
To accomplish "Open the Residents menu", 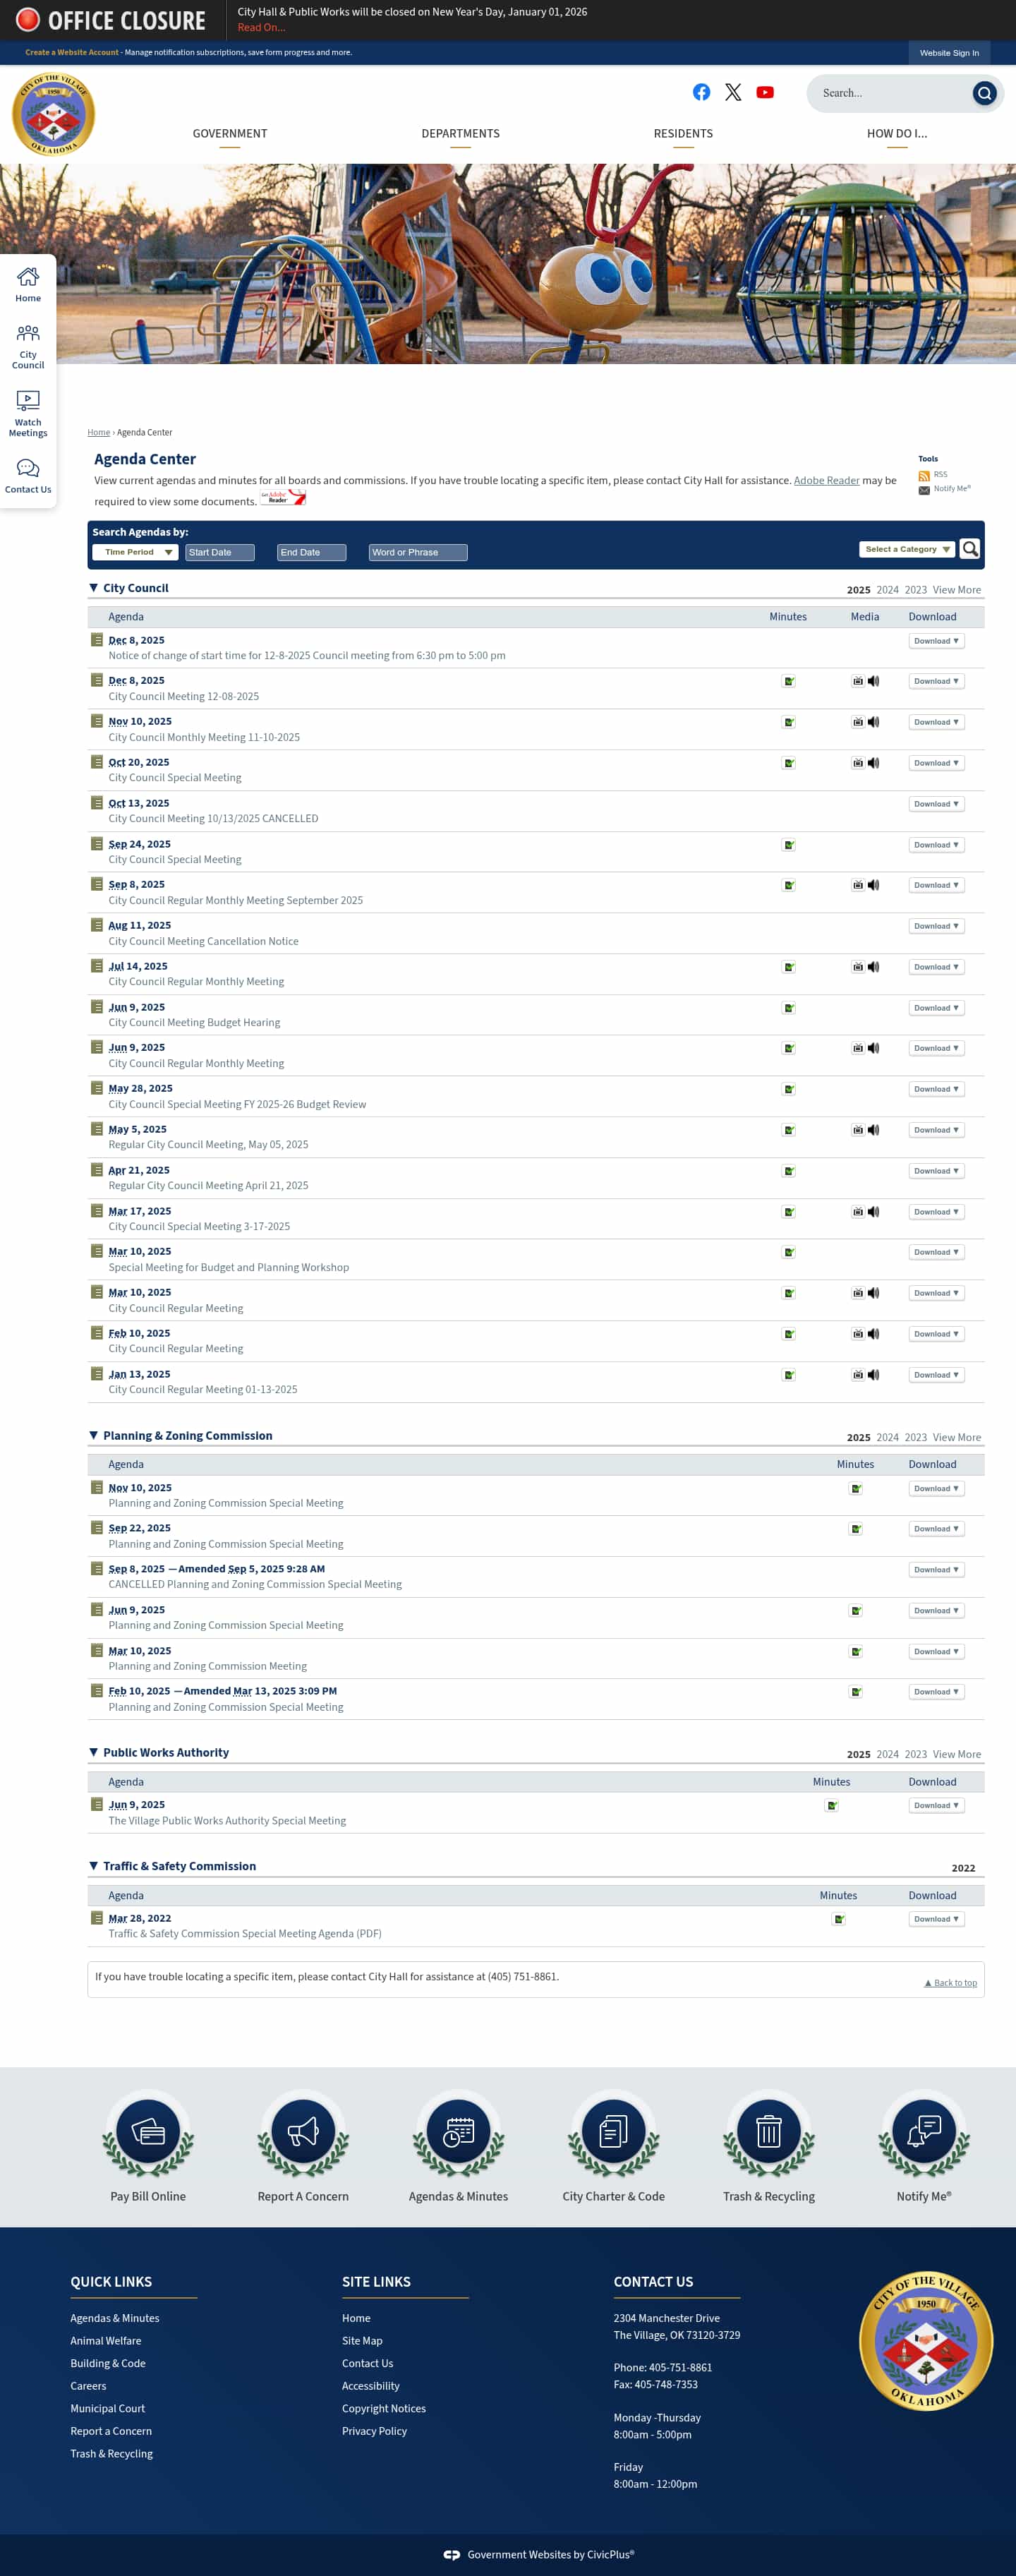I will point(683,134).
